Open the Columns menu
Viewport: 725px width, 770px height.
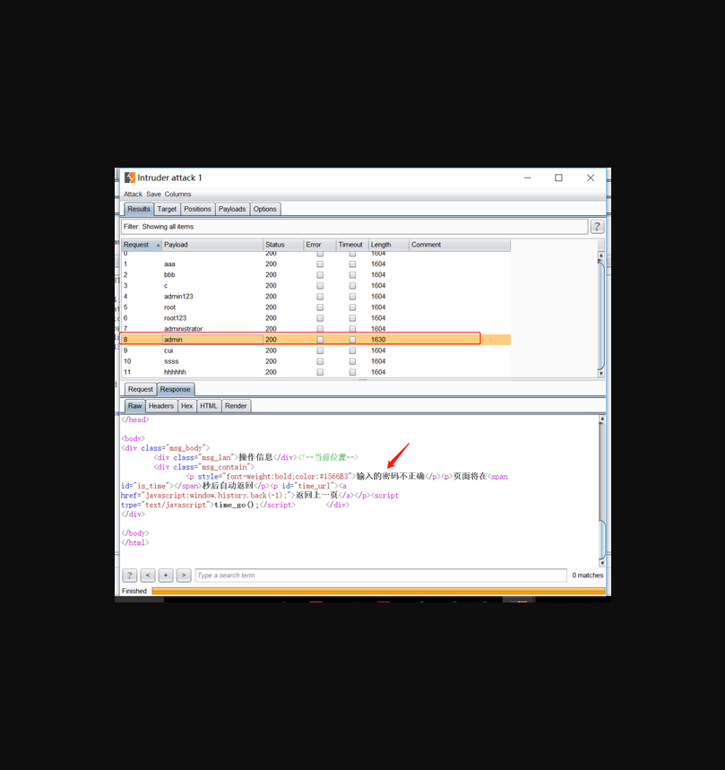[177, 195]
